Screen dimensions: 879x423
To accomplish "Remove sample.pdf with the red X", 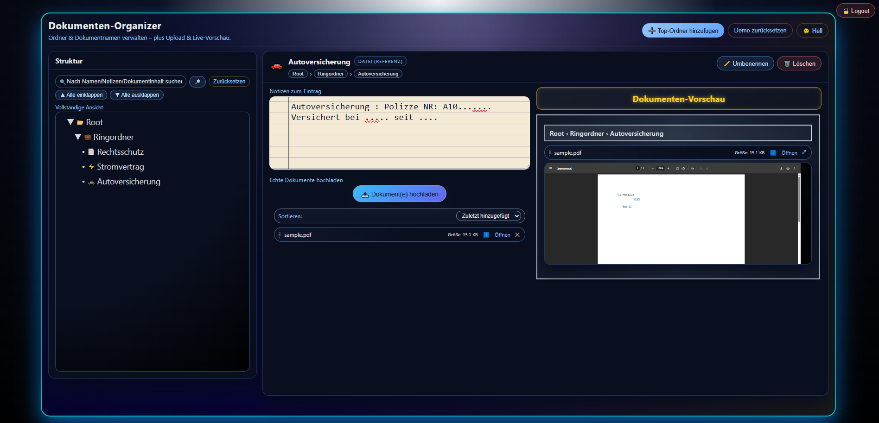I will [517, 235].
